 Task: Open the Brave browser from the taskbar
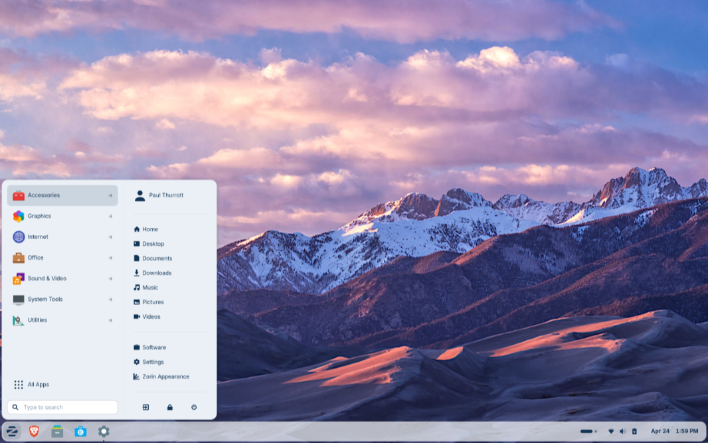34,432
